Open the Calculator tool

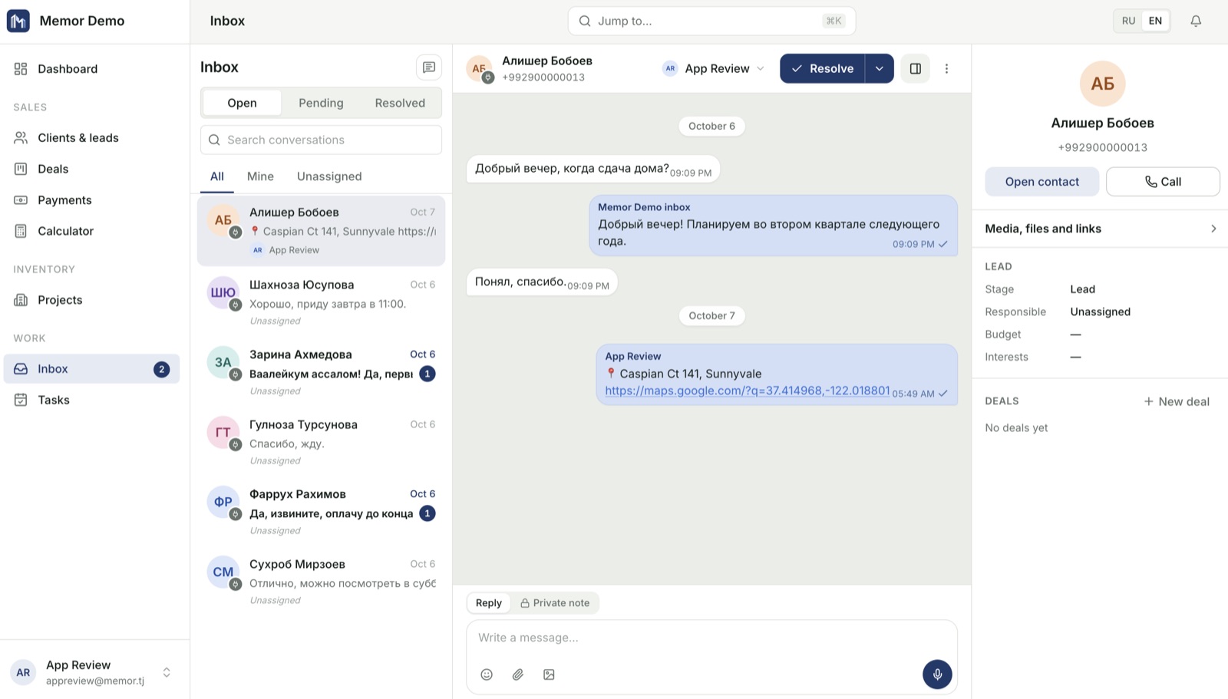[x=91, y=231]
